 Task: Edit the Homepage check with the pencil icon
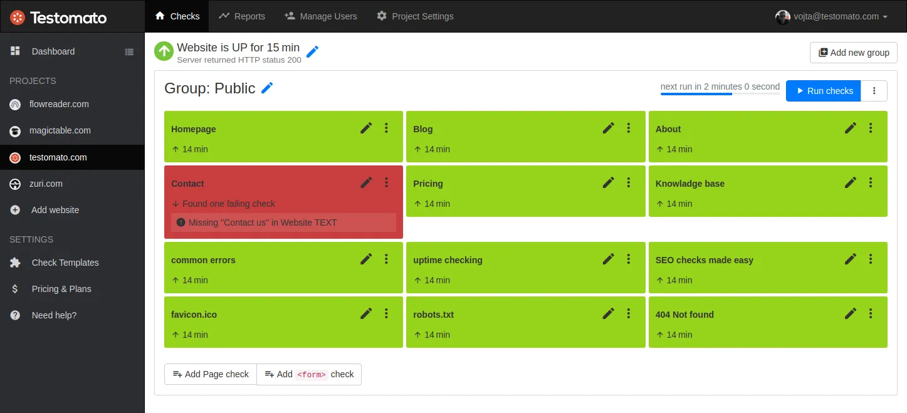point(366,128)
